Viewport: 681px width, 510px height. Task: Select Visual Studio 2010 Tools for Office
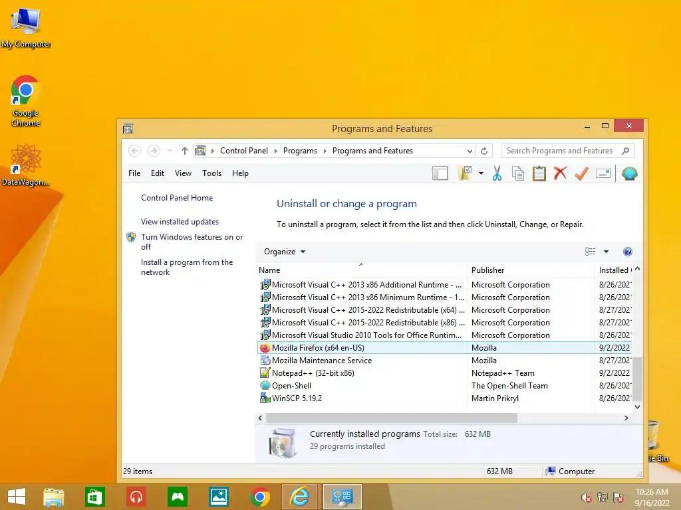pos(444,335)
